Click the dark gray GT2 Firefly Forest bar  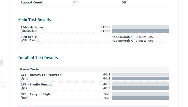(x=140, y=88)
